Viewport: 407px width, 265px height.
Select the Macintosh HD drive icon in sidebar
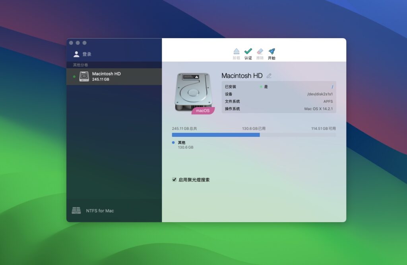pos(85,76)
